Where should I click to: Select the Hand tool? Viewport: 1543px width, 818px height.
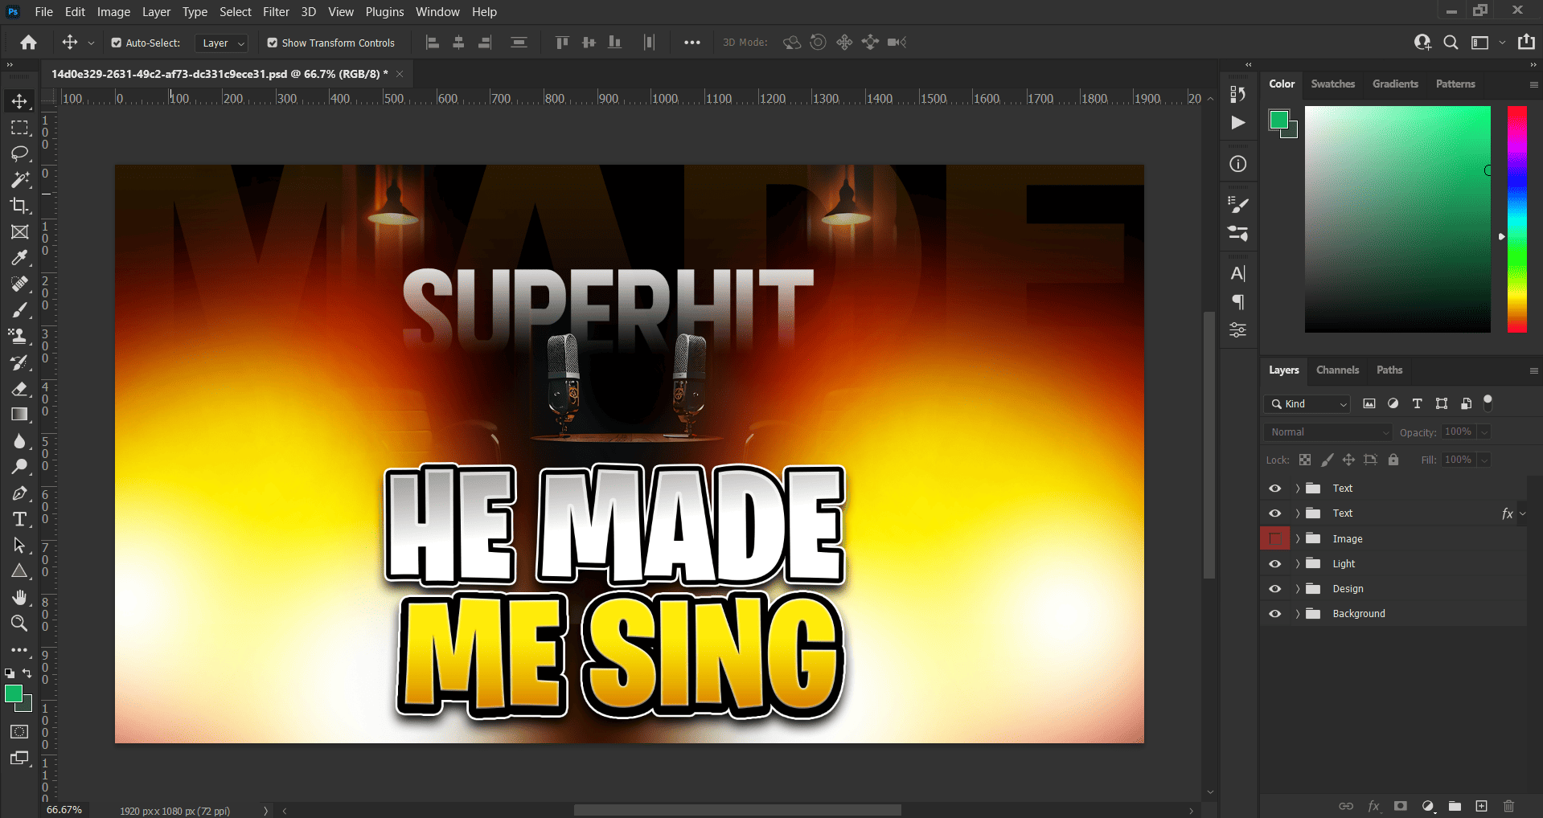click(x=19, y=597)
